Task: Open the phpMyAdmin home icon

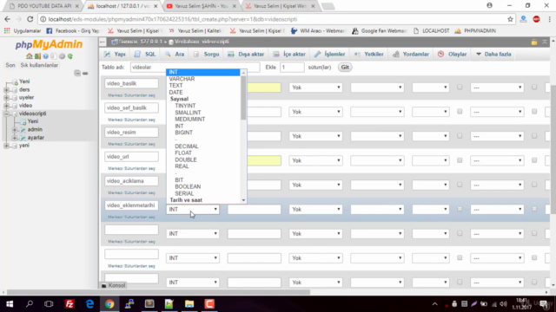Action: point(29,56)
